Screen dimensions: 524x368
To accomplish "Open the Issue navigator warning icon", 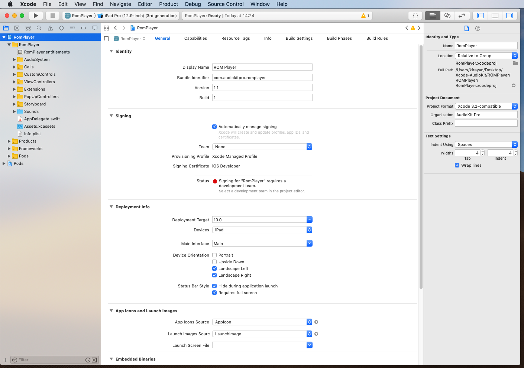I will pos(50,28).
